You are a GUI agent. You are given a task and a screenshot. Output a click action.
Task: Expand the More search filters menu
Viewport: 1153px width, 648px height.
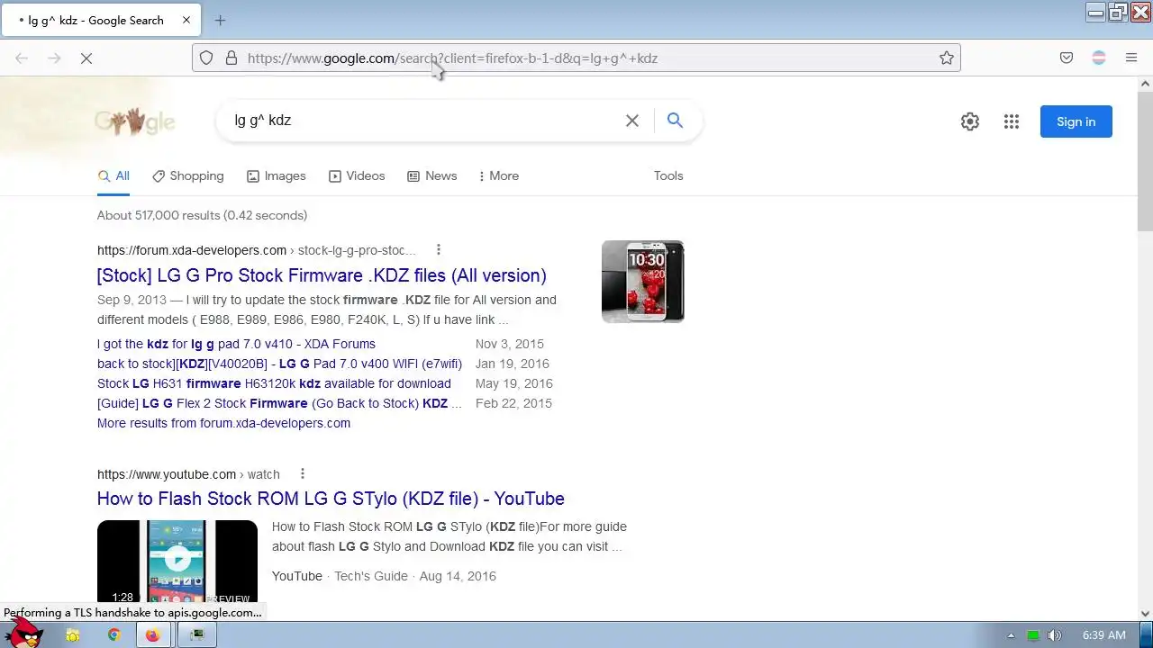tap(499, 175)
